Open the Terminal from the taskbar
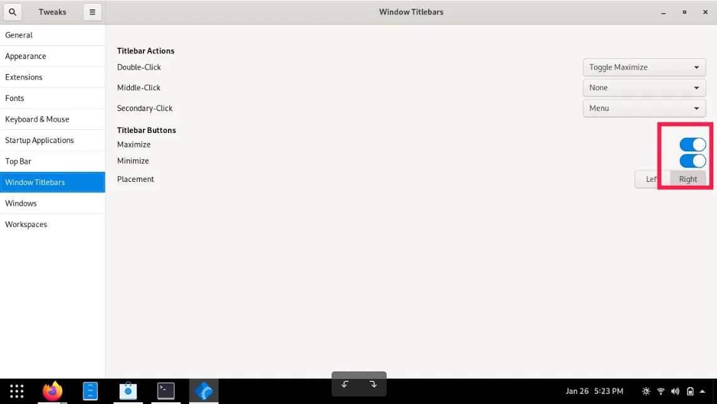Image resolution: width=717 pixels, height=404 pixels. (x=165, y=390)
